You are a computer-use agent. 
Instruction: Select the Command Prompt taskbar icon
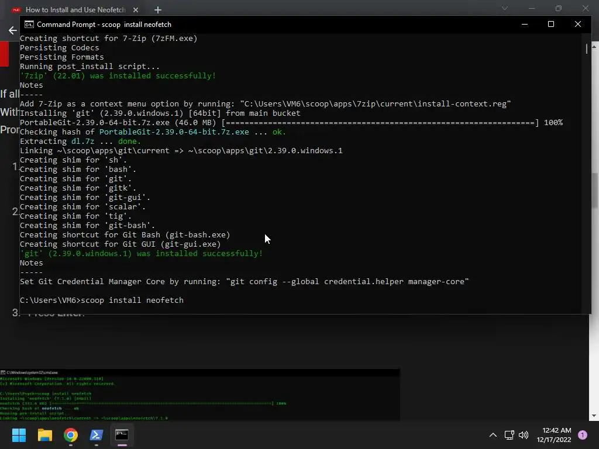click(122, 434)
